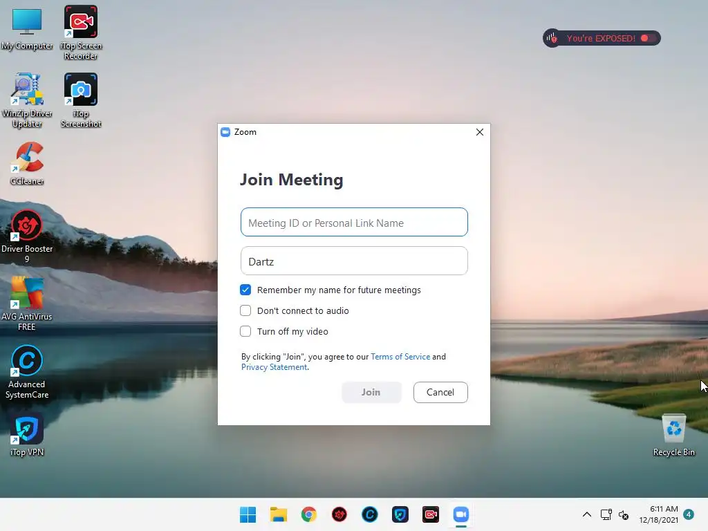Open My Computer desktop icon

(27, 28)
